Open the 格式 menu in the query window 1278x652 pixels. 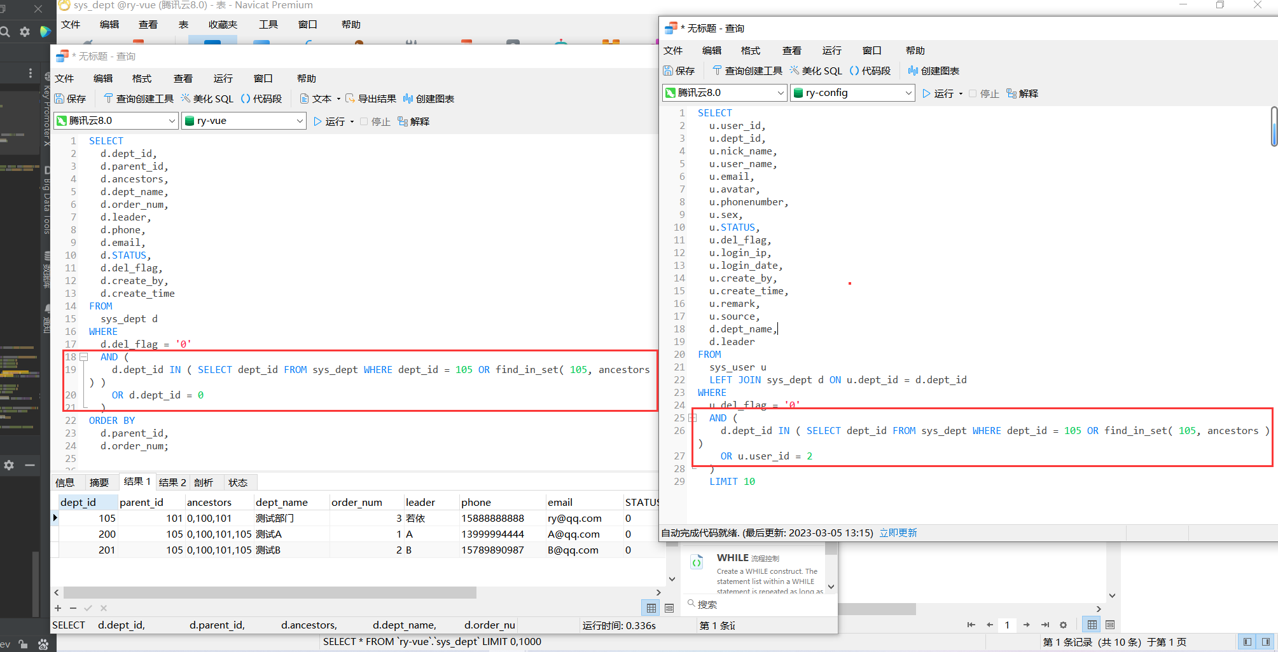point(750,50)
